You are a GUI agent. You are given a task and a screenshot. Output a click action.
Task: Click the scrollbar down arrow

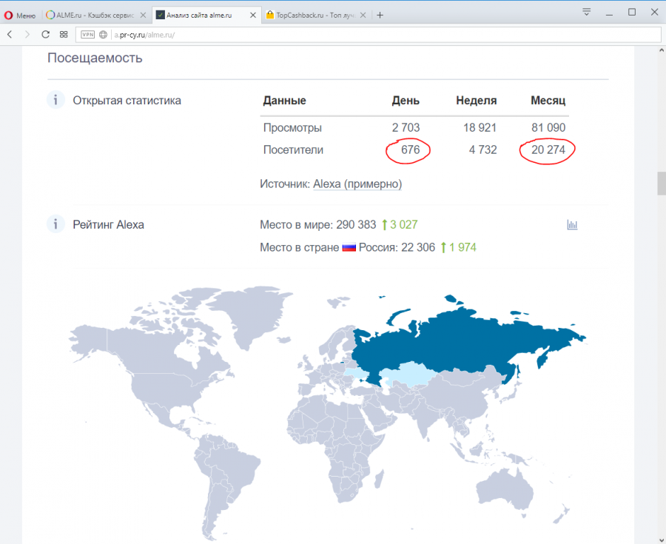click(x=661, y=540)
